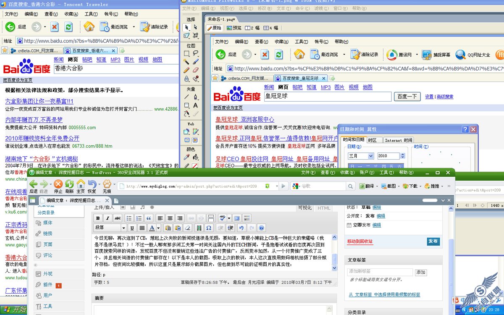This screenshot has height=315, width=504.
Task: Toggle Underline in the WordPress editor
Action: point(132,228)
